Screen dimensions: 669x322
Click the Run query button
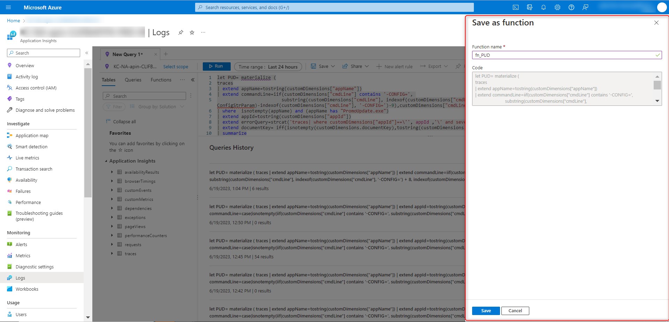[x=216, y=66]
